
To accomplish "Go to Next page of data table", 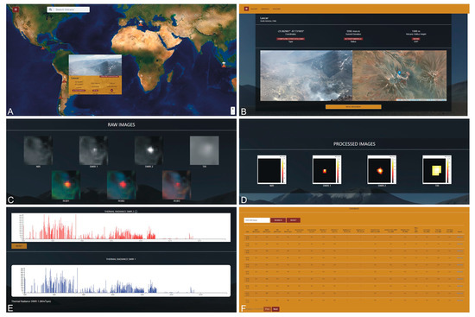I will pyautogui.click(x=275, y=309).
